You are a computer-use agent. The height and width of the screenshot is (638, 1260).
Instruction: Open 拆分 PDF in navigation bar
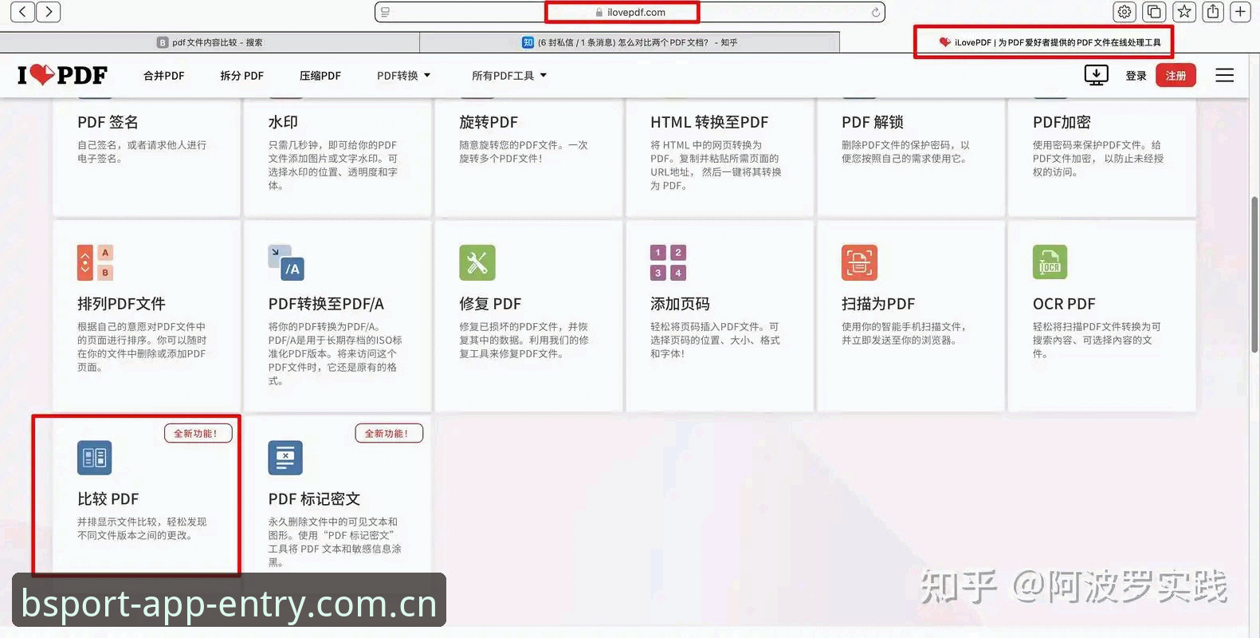click(x=241, y=76)
